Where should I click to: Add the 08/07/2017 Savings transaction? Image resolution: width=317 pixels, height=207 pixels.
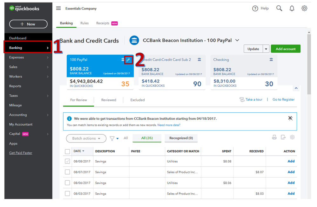tap(291, 172)
